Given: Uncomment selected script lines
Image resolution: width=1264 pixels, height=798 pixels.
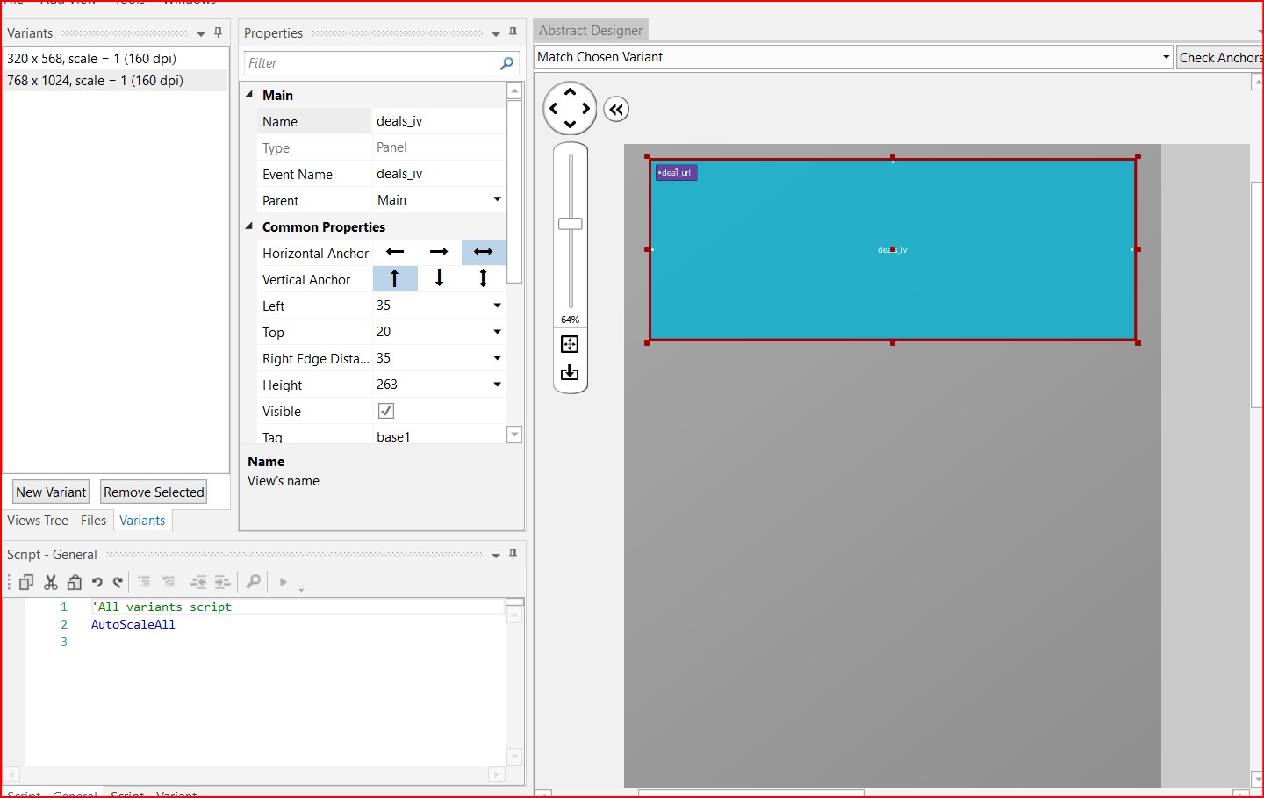Looking at the screenshot, I should [x=169, y=582].
